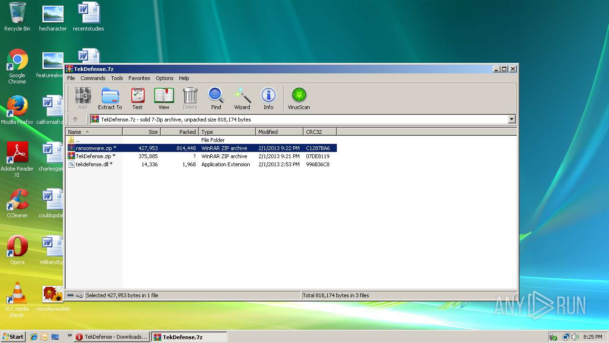This screenshot has width=609, height=343.
Task: Open VLC media player desktop shortcut
Action: [17, 300]
